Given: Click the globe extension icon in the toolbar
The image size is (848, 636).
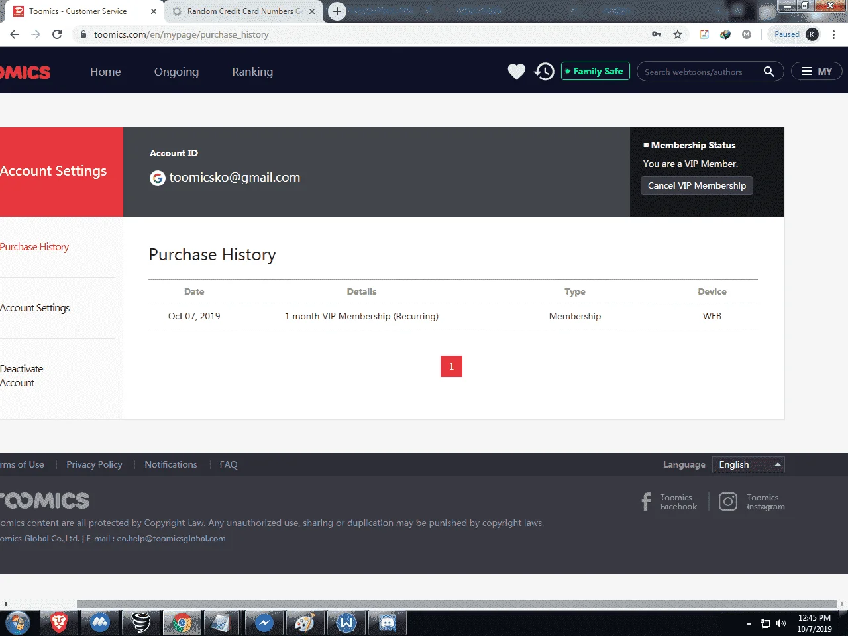Looking at the screenshot, I should coord(725,34).
